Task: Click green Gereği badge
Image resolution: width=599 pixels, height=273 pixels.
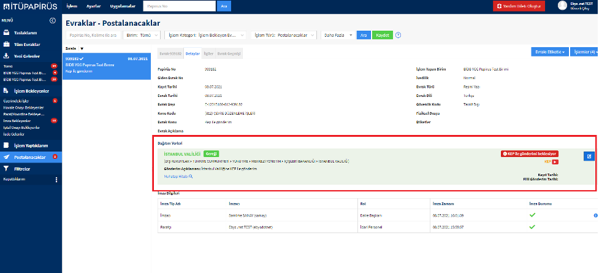Action: (212, 154)
